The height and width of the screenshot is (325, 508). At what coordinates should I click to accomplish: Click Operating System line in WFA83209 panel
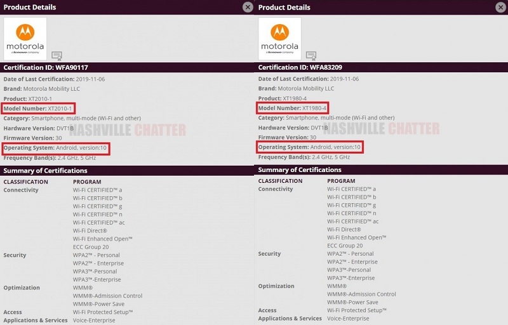pos(309,147)
